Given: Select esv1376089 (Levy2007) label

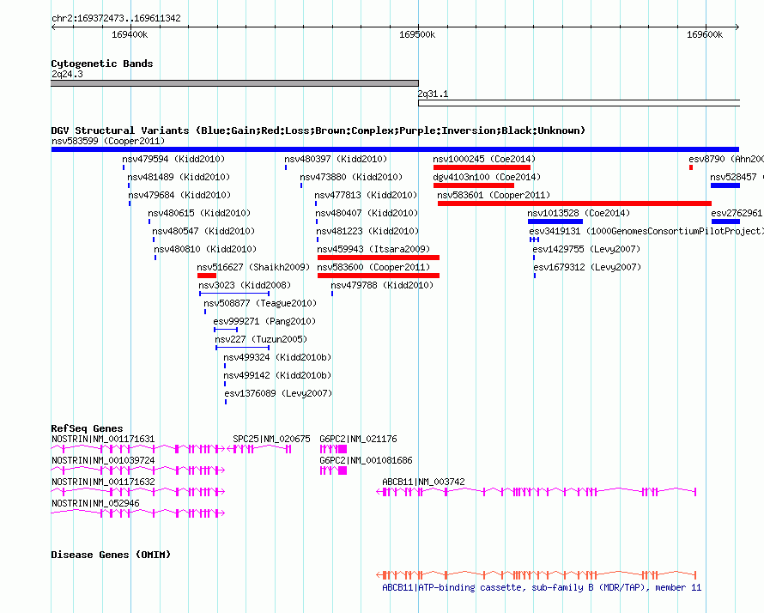Looking at the screenshot, I should coord(278,393).
